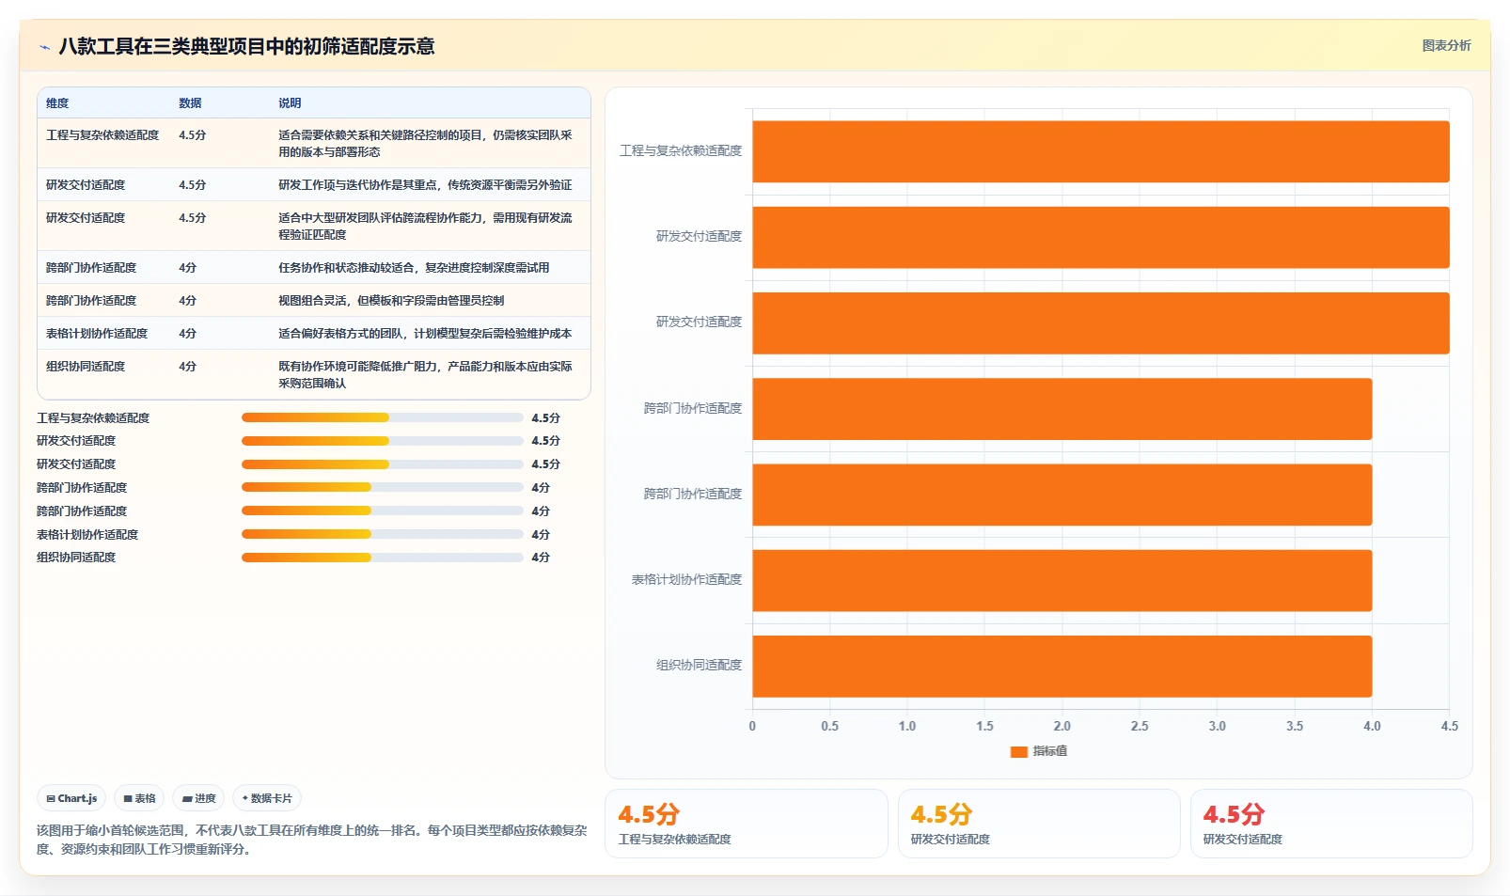1510x896 pixels.
Task: Click the description starting 研发工作项与迭代协作是其重点
Action: [425, 185]
